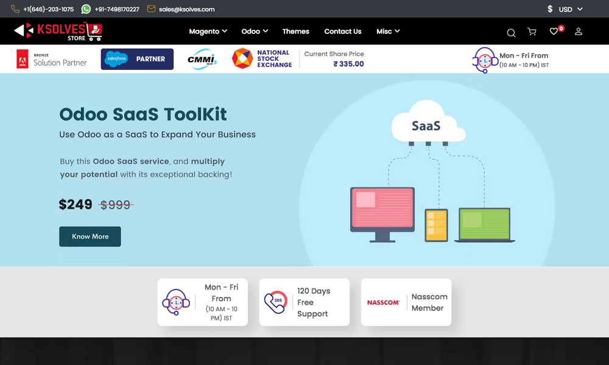Click the National Stock Exchange logo
The height and width of the screenshot is (365, 609).
262,59
